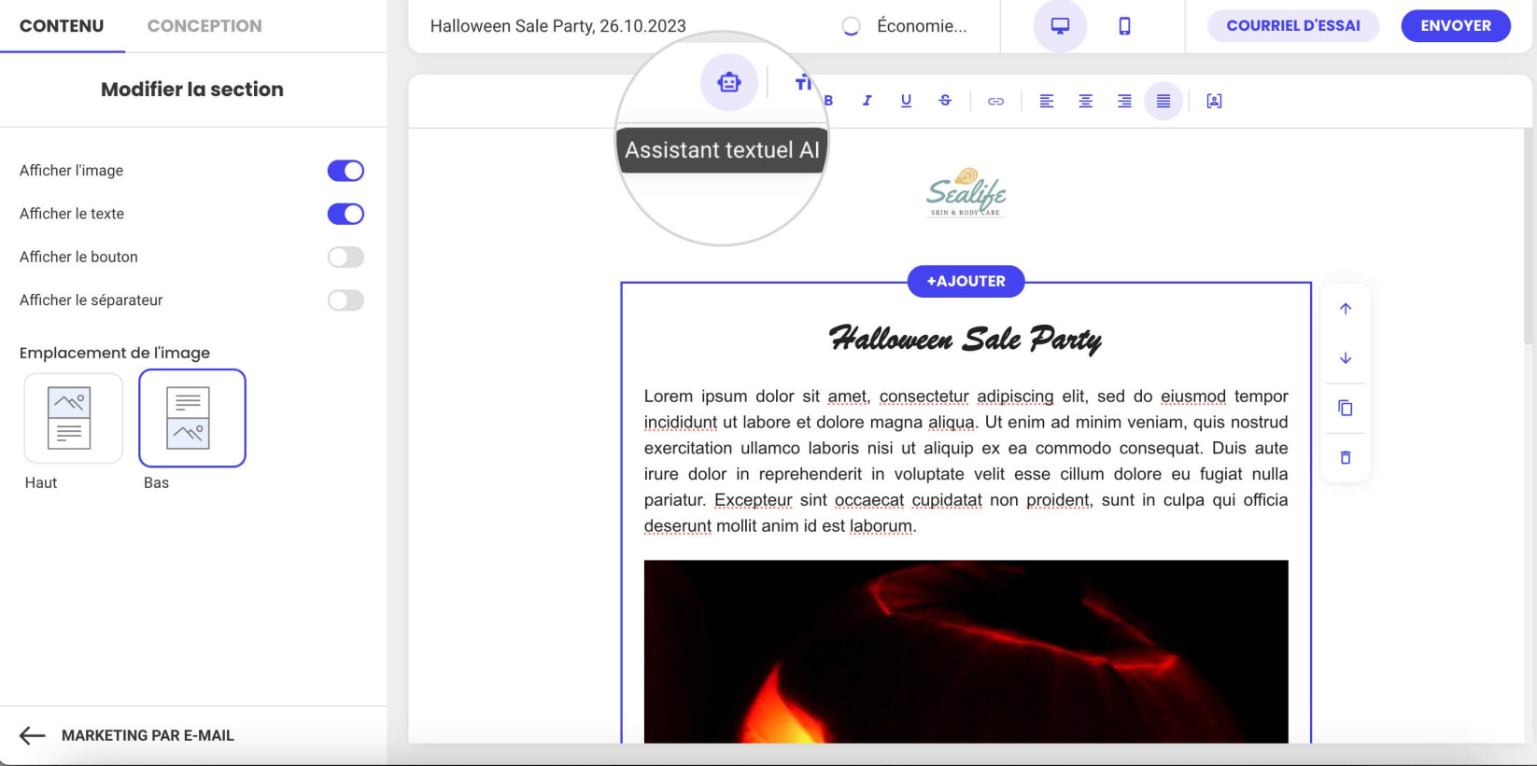Enable the Afficher le séparateur toggle
The height and width of the screenshot is (766, 1537).
pos(345,300)
